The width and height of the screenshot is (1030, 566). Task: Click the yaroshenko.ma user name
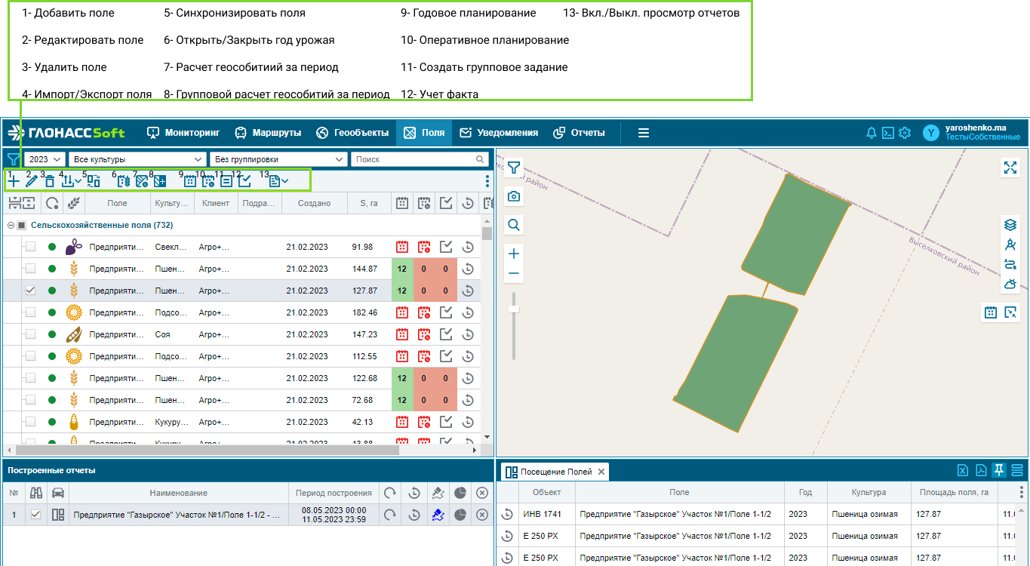[x=976, y=128]
